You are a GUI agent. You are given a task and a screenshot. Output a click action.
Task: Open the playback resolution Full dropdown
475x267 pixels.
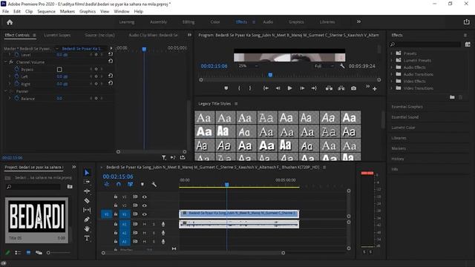tap(324, 66)
